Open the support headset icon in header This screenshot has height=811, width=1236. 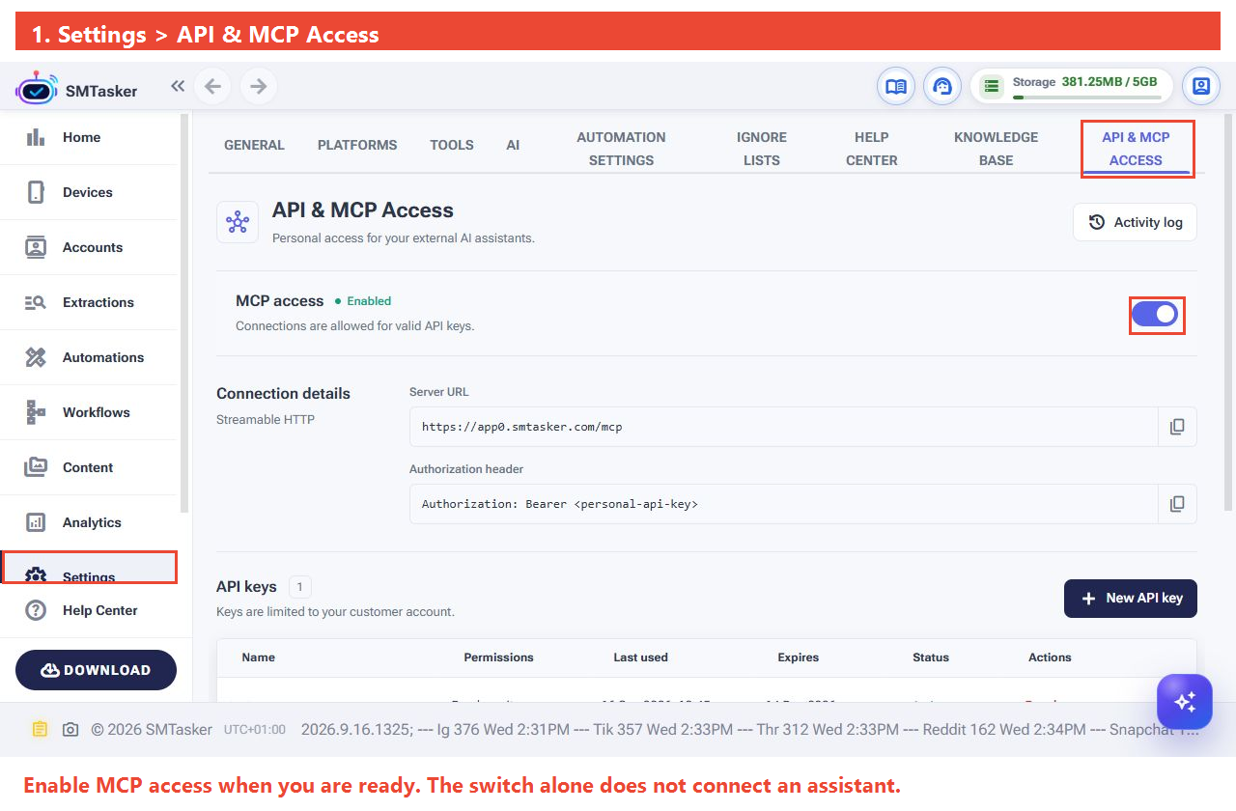click(x=942, y=86)
